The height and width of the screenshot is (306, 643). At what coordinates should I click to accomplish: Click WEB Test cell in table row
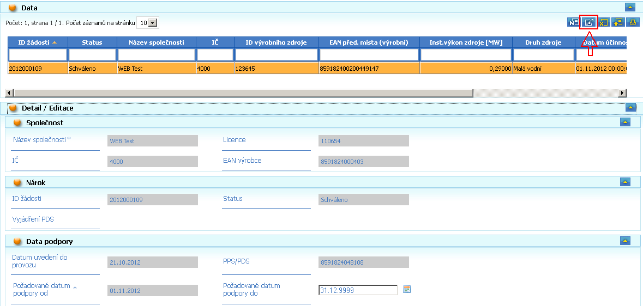(x=156, y=69)
